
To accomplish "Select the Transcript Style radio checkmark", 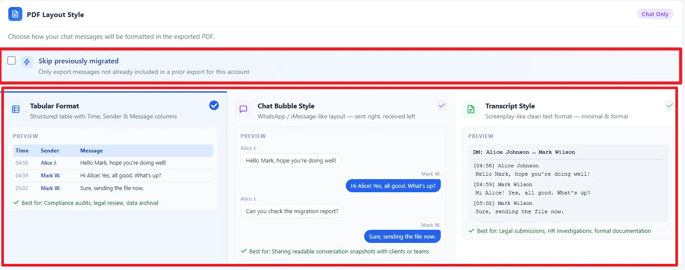I will click(669, 105).
